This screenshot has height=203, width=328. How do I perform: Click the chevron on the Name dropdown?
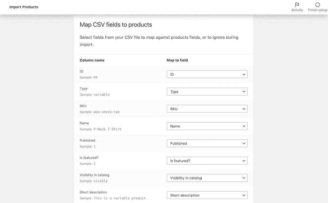[x=244, y=126]
